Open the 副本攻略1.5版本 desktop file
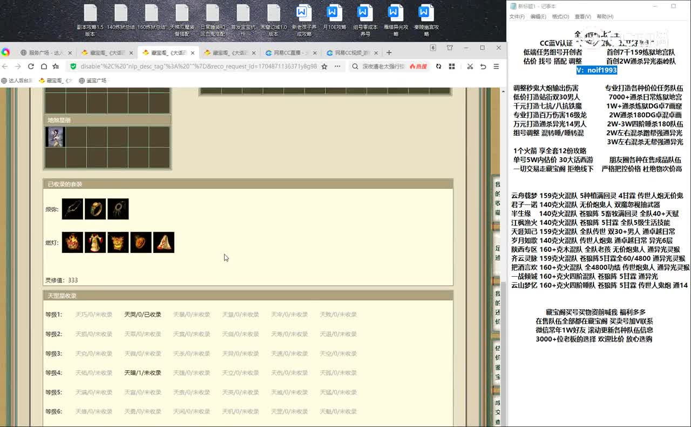 tap(90, 21)
